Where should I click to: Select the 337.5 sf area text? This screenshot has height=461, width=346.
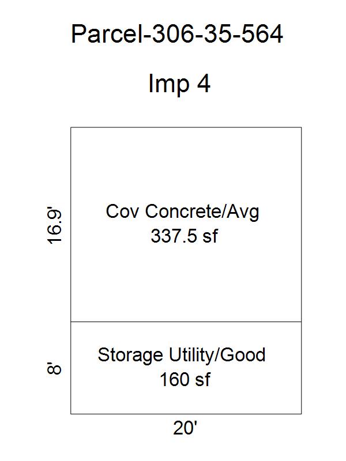(184, 236)
